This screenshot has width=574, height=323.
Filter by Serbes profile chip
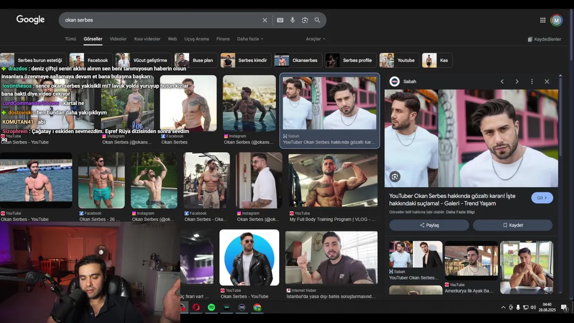click(351, 60)
